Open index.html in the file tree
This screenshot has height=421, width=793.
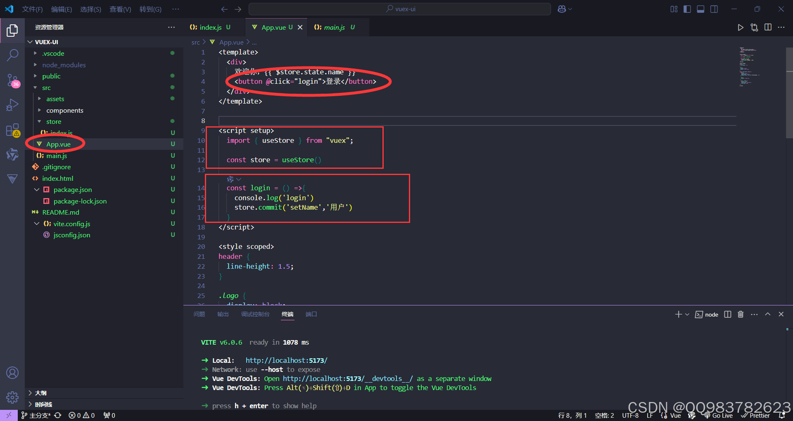pyautogui.click(x=104, y=178)
